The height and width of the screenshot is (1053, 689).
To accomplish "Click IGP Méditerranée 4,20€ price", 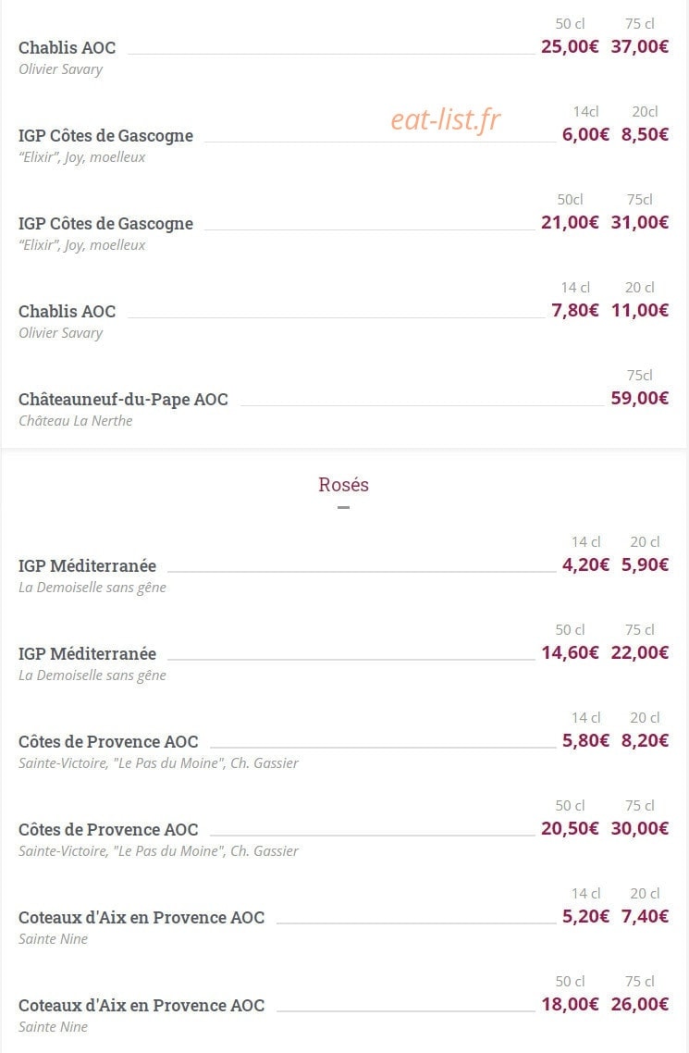I will pyautogui.click(x=585, y=564).
